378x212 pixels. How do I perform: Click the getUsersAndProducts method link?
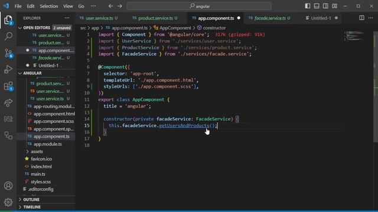(x=184, y=125)
